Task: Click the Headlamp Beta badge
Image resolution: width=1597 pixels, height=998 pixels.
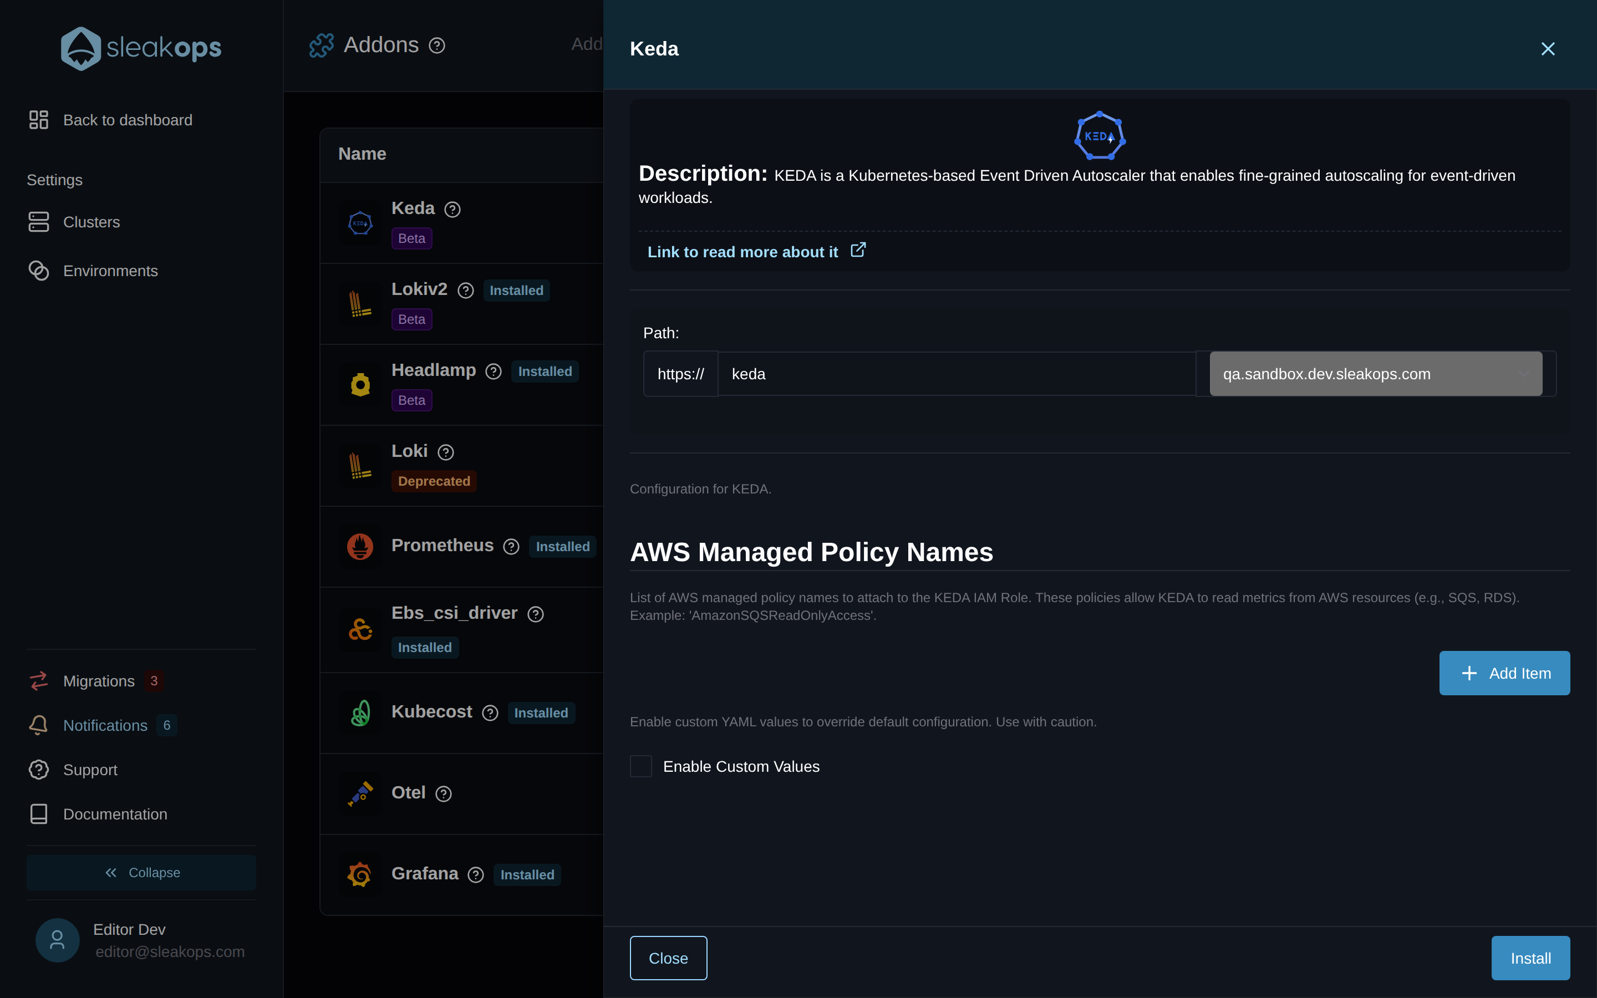Action: tap(411, 400)
